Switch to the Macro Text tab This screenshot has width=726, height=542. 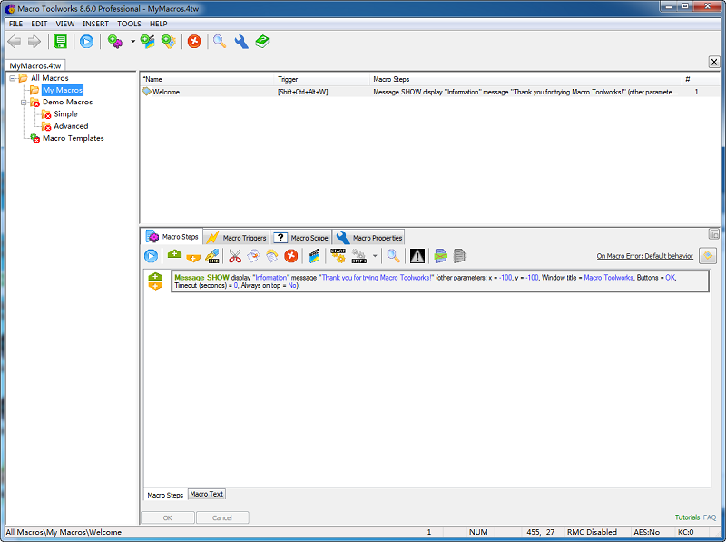[x=207, y=495]
